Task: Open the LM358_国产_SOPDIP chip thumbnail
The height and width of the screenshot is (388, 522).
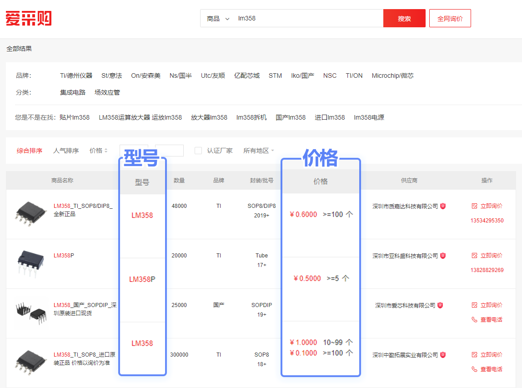Action: (x=31, y=313)
